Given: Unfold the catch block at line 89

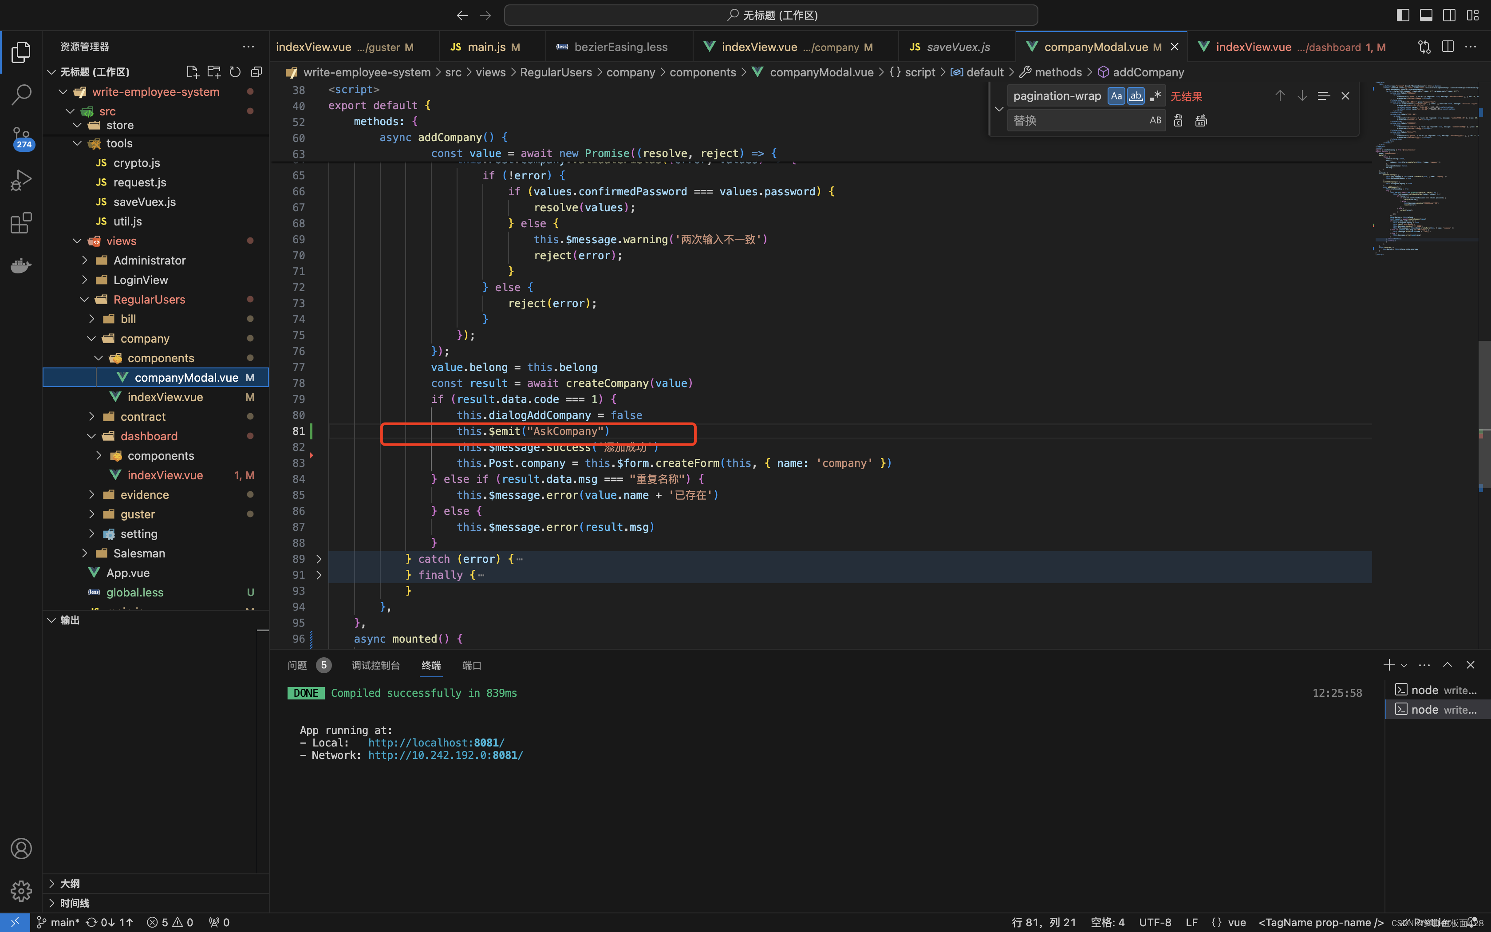Looking at the screenshot, I should coord(319,559).
